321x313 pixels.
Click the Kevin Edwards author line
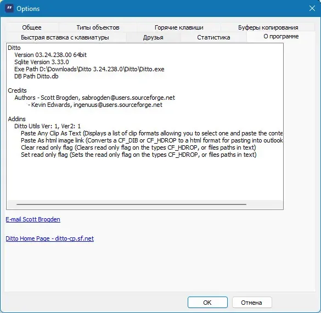pyautogui.click(x=95, y=105)
